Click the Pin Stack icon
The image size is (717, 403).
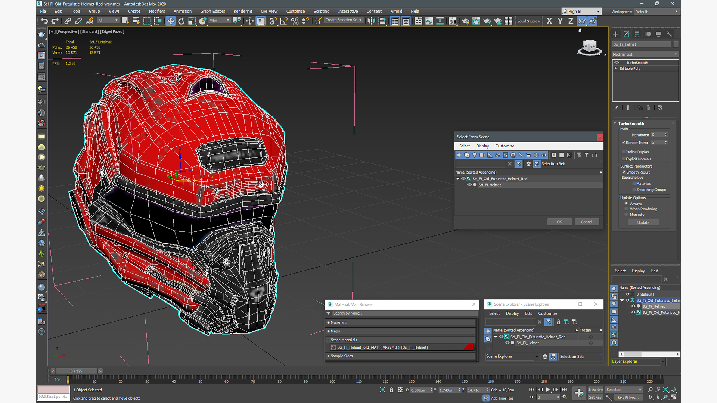(616, 108)
